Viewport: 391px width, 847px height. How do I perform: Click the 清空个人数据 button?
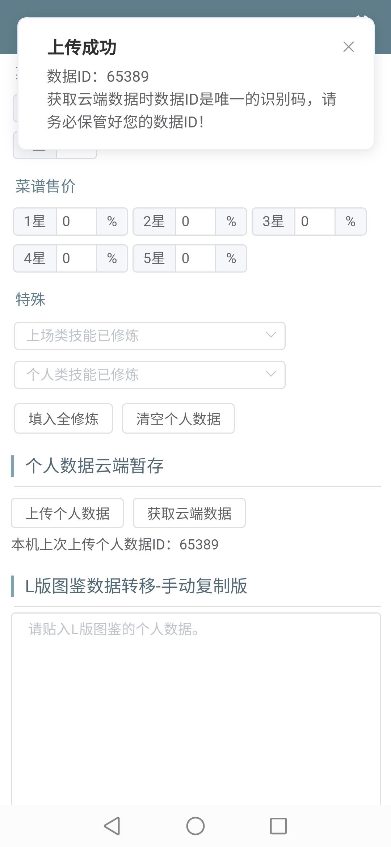pos(178,419)
